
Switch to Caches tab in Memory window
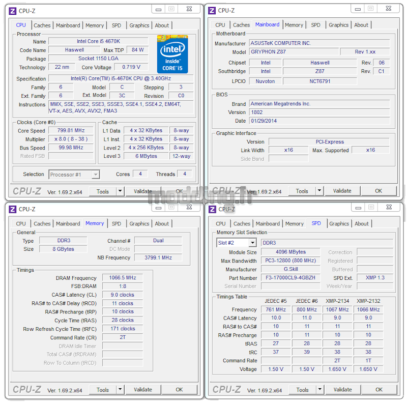(x=42, y=223)
